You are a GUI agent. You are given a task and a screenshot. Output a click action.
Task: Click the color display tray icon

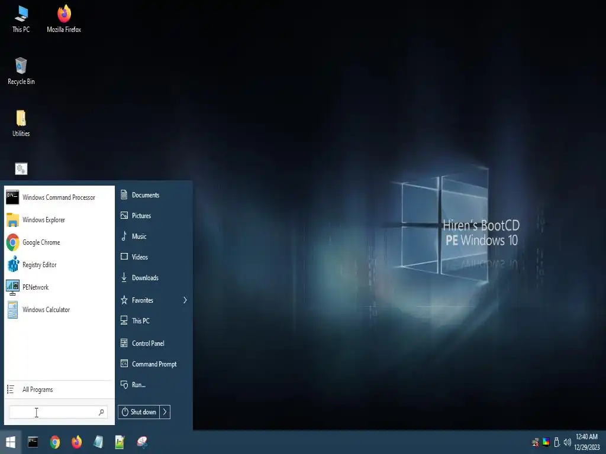pyautogui.click(x=546, y=442)
